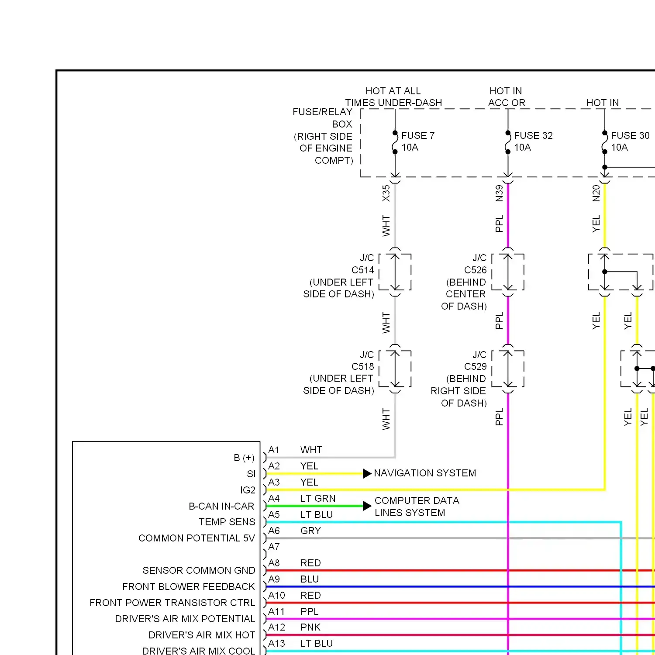Click the FRONT POWER TRANSISTOR CTRL label
This screenshot has height=655, width=655.
click(x=172, y=603)
